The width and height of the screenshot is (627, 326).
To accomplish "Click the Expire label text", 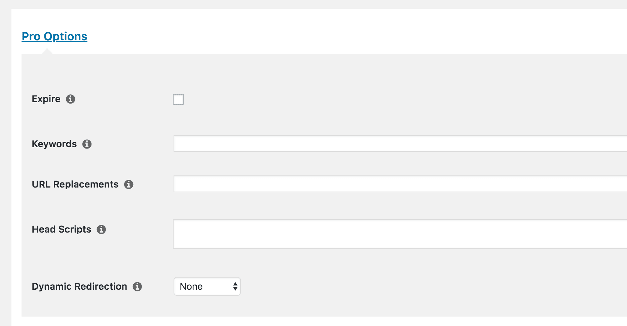I will [46, 99].
